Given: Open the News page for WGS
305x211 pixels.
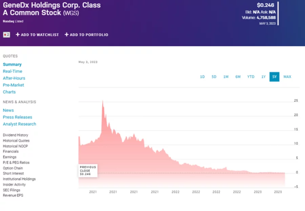Looking at the screenshot, I should [8, 110].
